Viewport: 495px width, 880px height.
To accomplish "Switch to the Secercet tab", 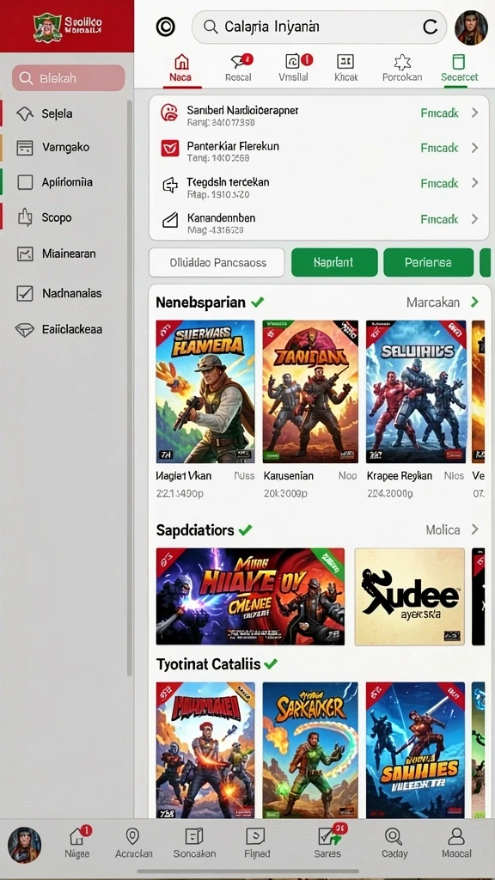I will (459, 69).
